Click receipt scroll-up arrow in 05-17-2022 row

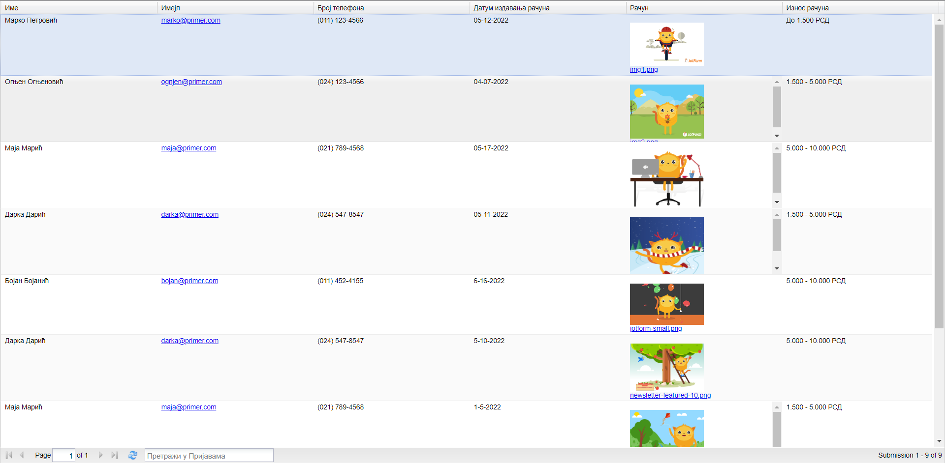777,148
